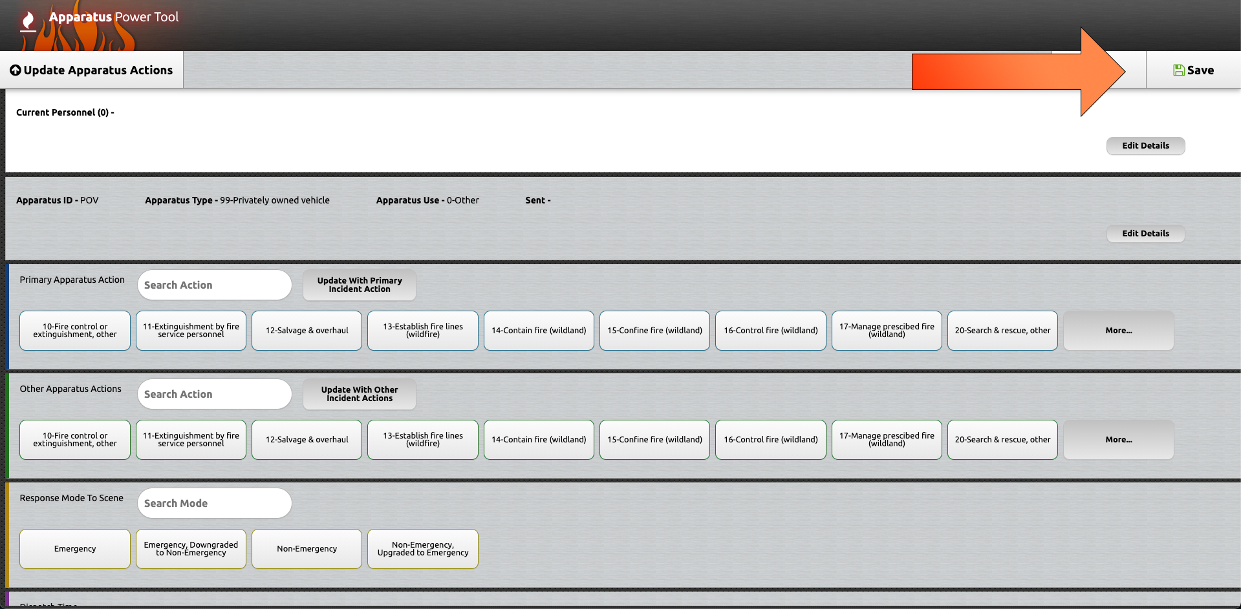Click Update With Other Incident Actions

point(359,394)
